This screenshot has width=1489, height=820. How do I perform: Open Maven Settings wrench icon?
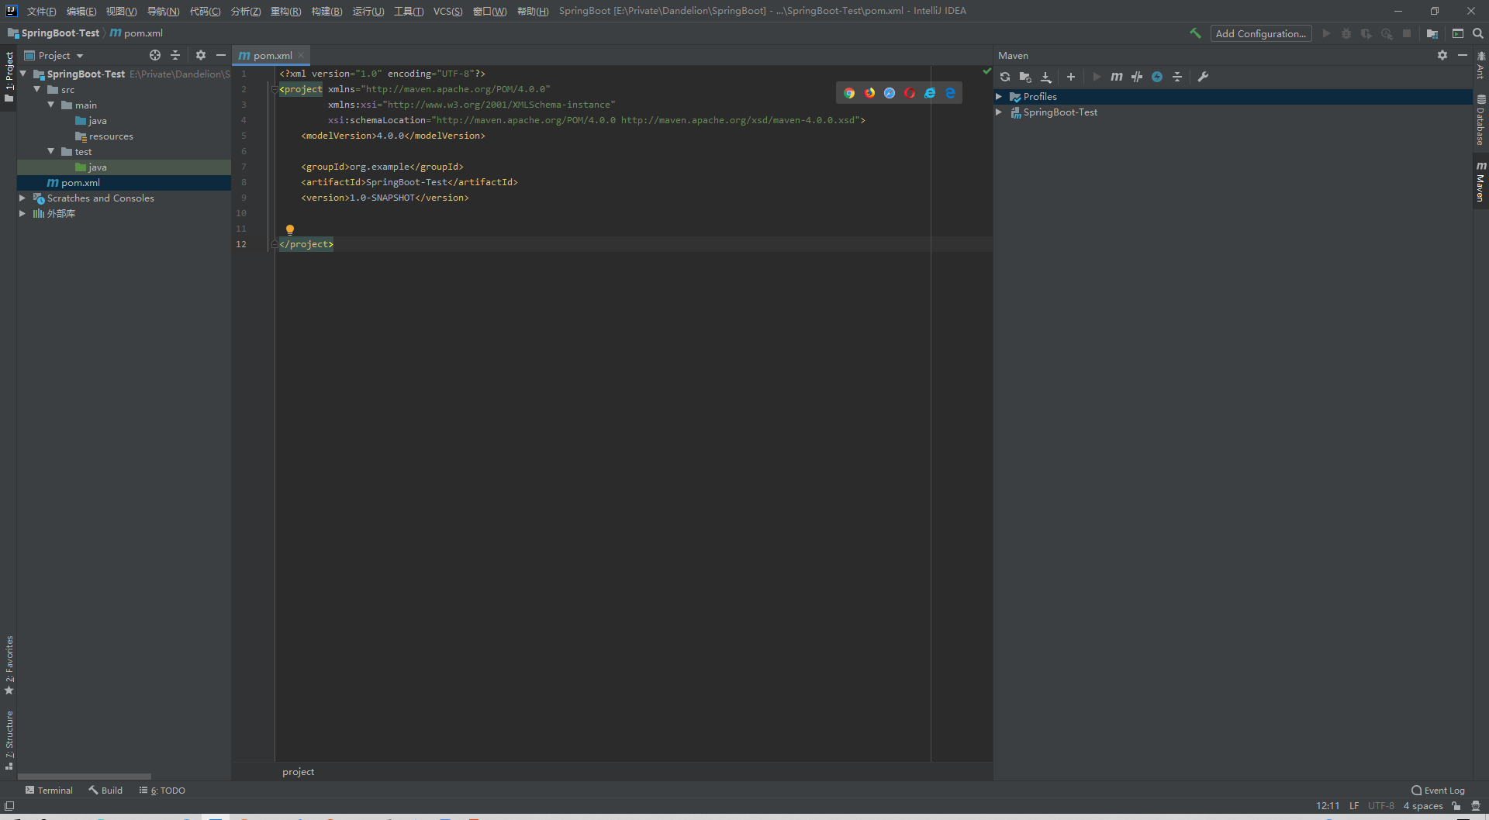(x=1203, y=77)
